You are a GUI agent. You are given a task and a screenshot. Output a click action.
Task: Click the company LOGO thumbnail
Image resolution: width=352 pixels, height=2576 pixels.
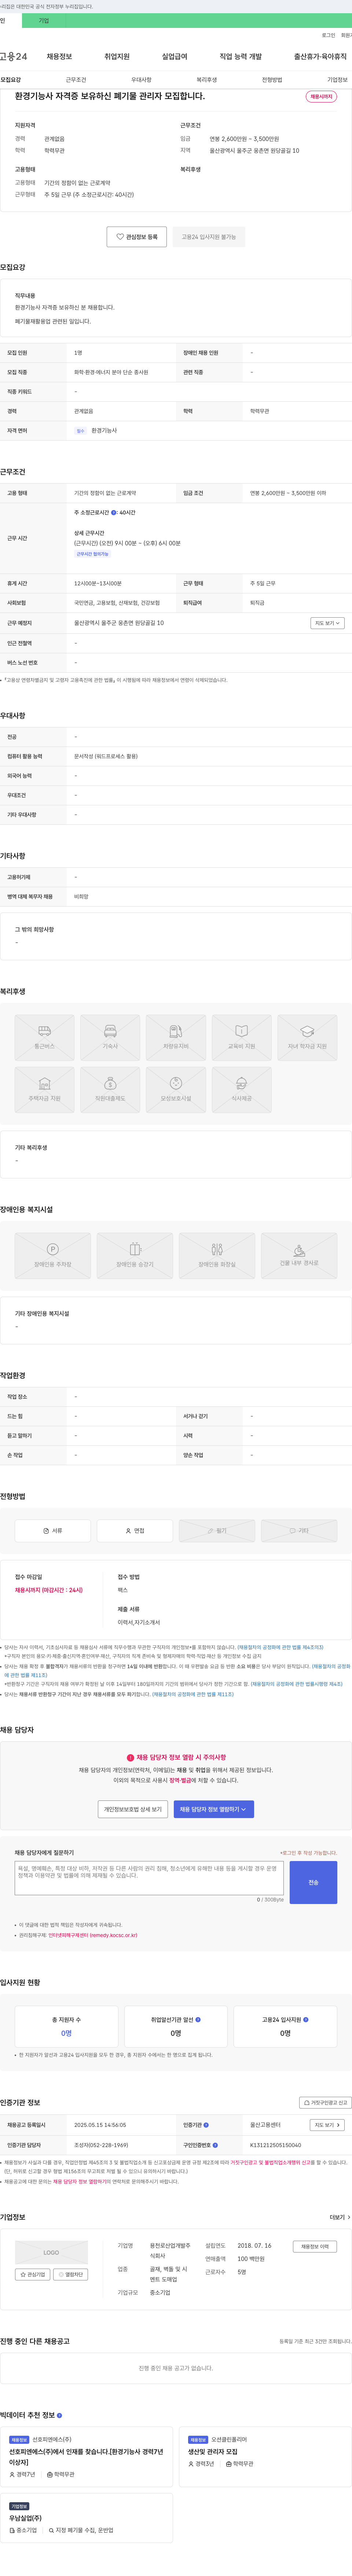coord(51,2253)
